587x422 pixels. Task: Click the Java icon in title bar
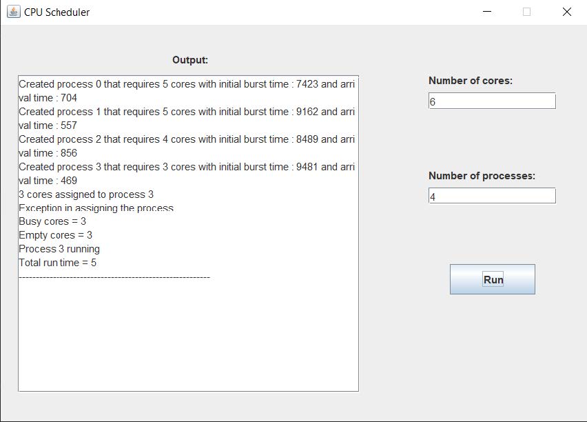[x=13, y=12]
